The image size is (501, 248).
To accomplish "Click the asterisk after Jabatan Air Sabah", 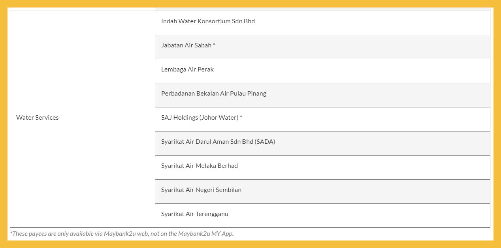I will pos(214,45).
